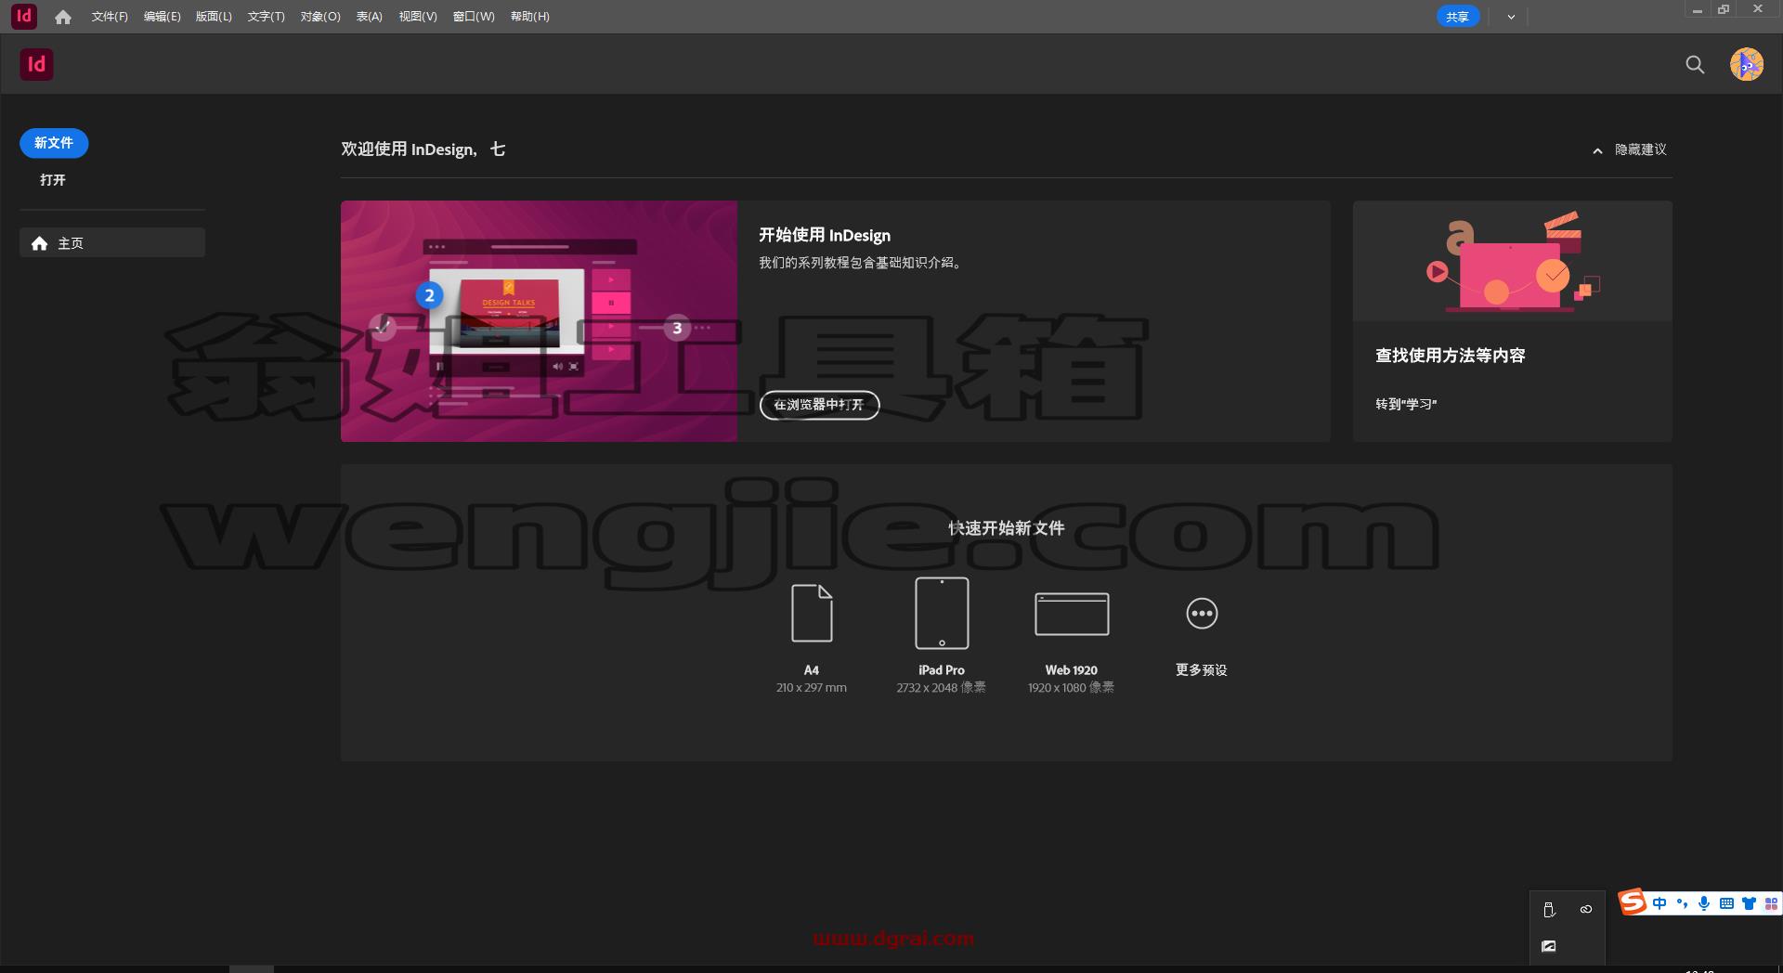Open the 表(A) menu
The image size is (1783, 973).
point(369,17)
